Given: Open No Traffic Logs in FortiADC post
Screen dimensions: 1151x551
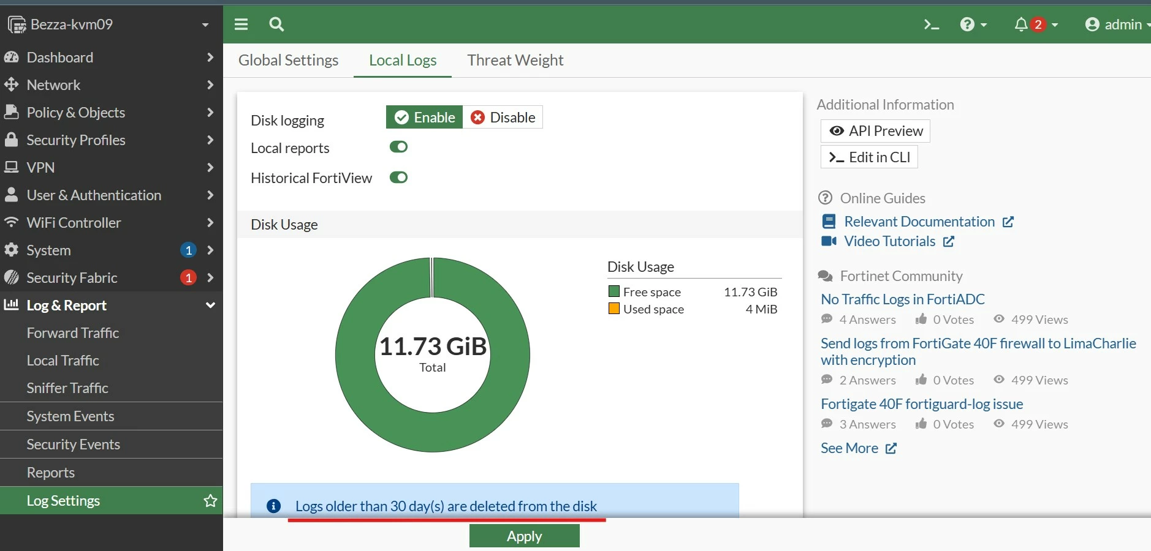Looking at the screenshot, I should 903,299.
